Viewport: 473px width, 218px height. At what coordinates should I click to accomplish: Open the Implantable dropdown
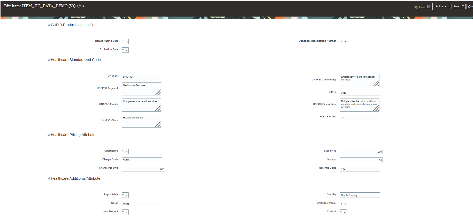(125, 195)
